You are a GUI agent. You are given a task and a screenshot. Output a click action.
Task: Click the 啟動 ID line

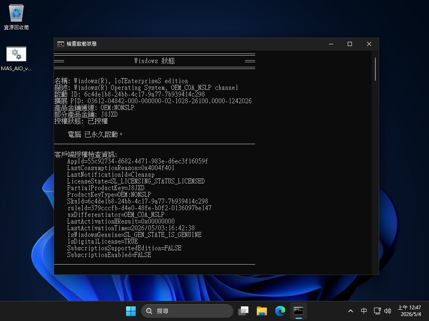coord(129,94)
